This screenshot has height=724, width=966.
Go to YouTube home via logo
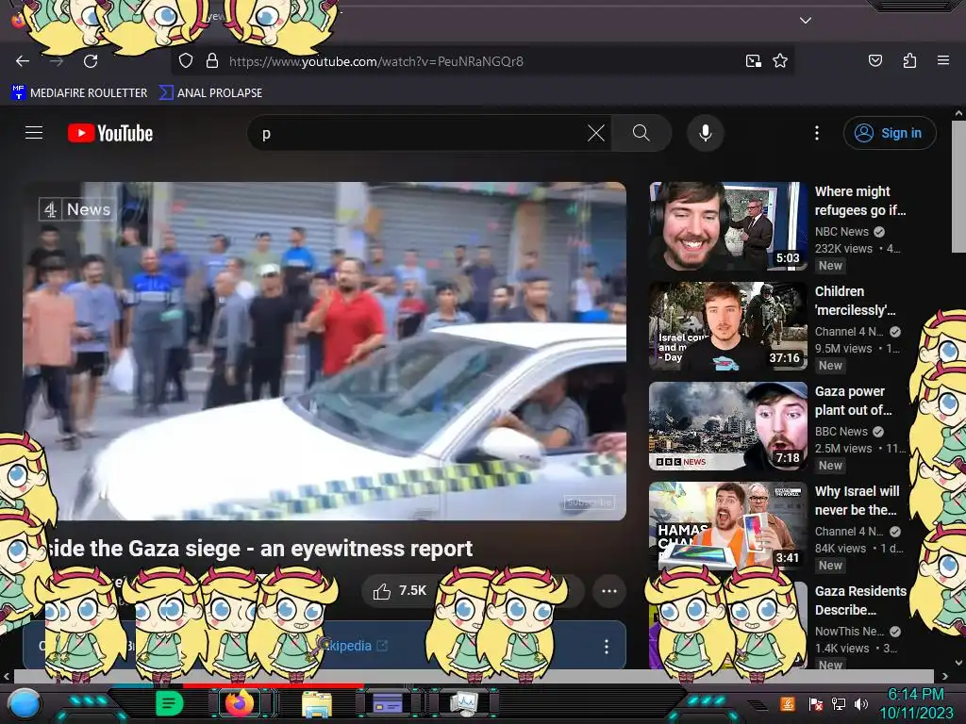[110, 133]
